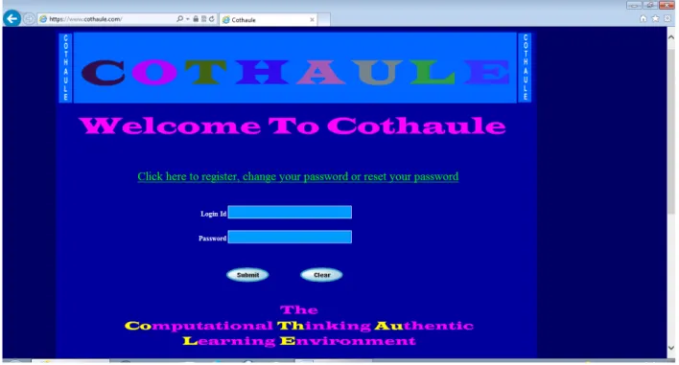Click the Computational Thinking Authentic tagline
The width and height of the screenshot is (679, 365).
[x=299, y=326]
